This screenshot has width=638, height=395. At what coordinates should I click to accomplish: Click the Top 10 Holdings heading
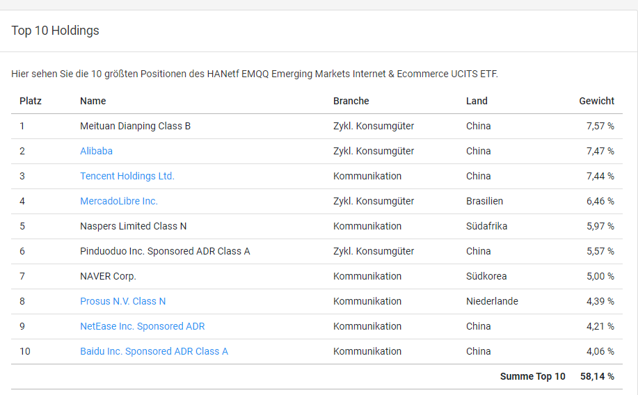click(56, 31)
